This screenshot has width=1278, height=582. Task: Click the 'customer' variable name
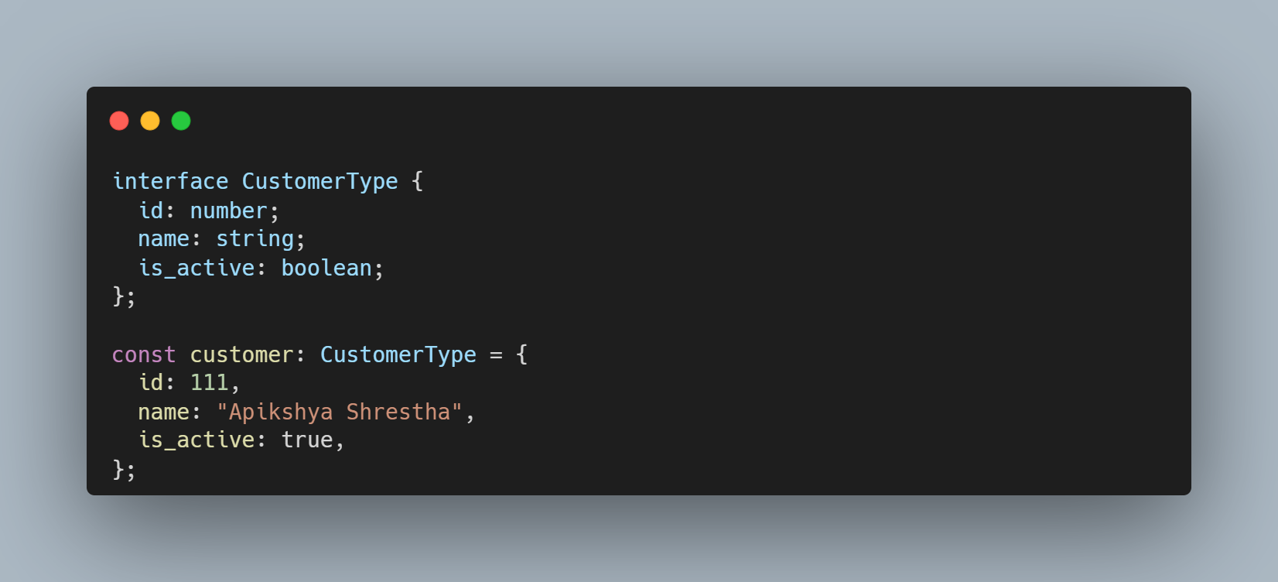[241, 354]
